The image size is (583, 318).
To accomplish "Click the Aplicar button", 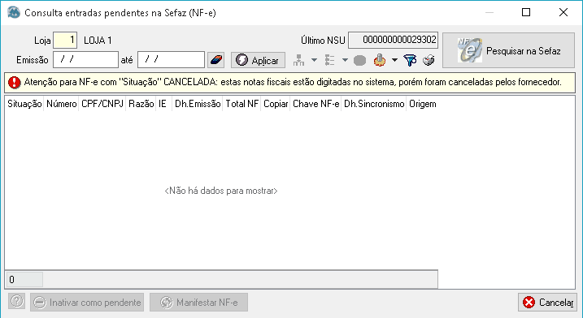I will pos(258,60).
